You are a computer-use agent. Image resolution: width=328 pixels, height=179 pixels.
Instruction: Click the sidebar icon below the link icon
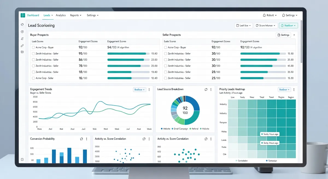(x=22, y=52)
